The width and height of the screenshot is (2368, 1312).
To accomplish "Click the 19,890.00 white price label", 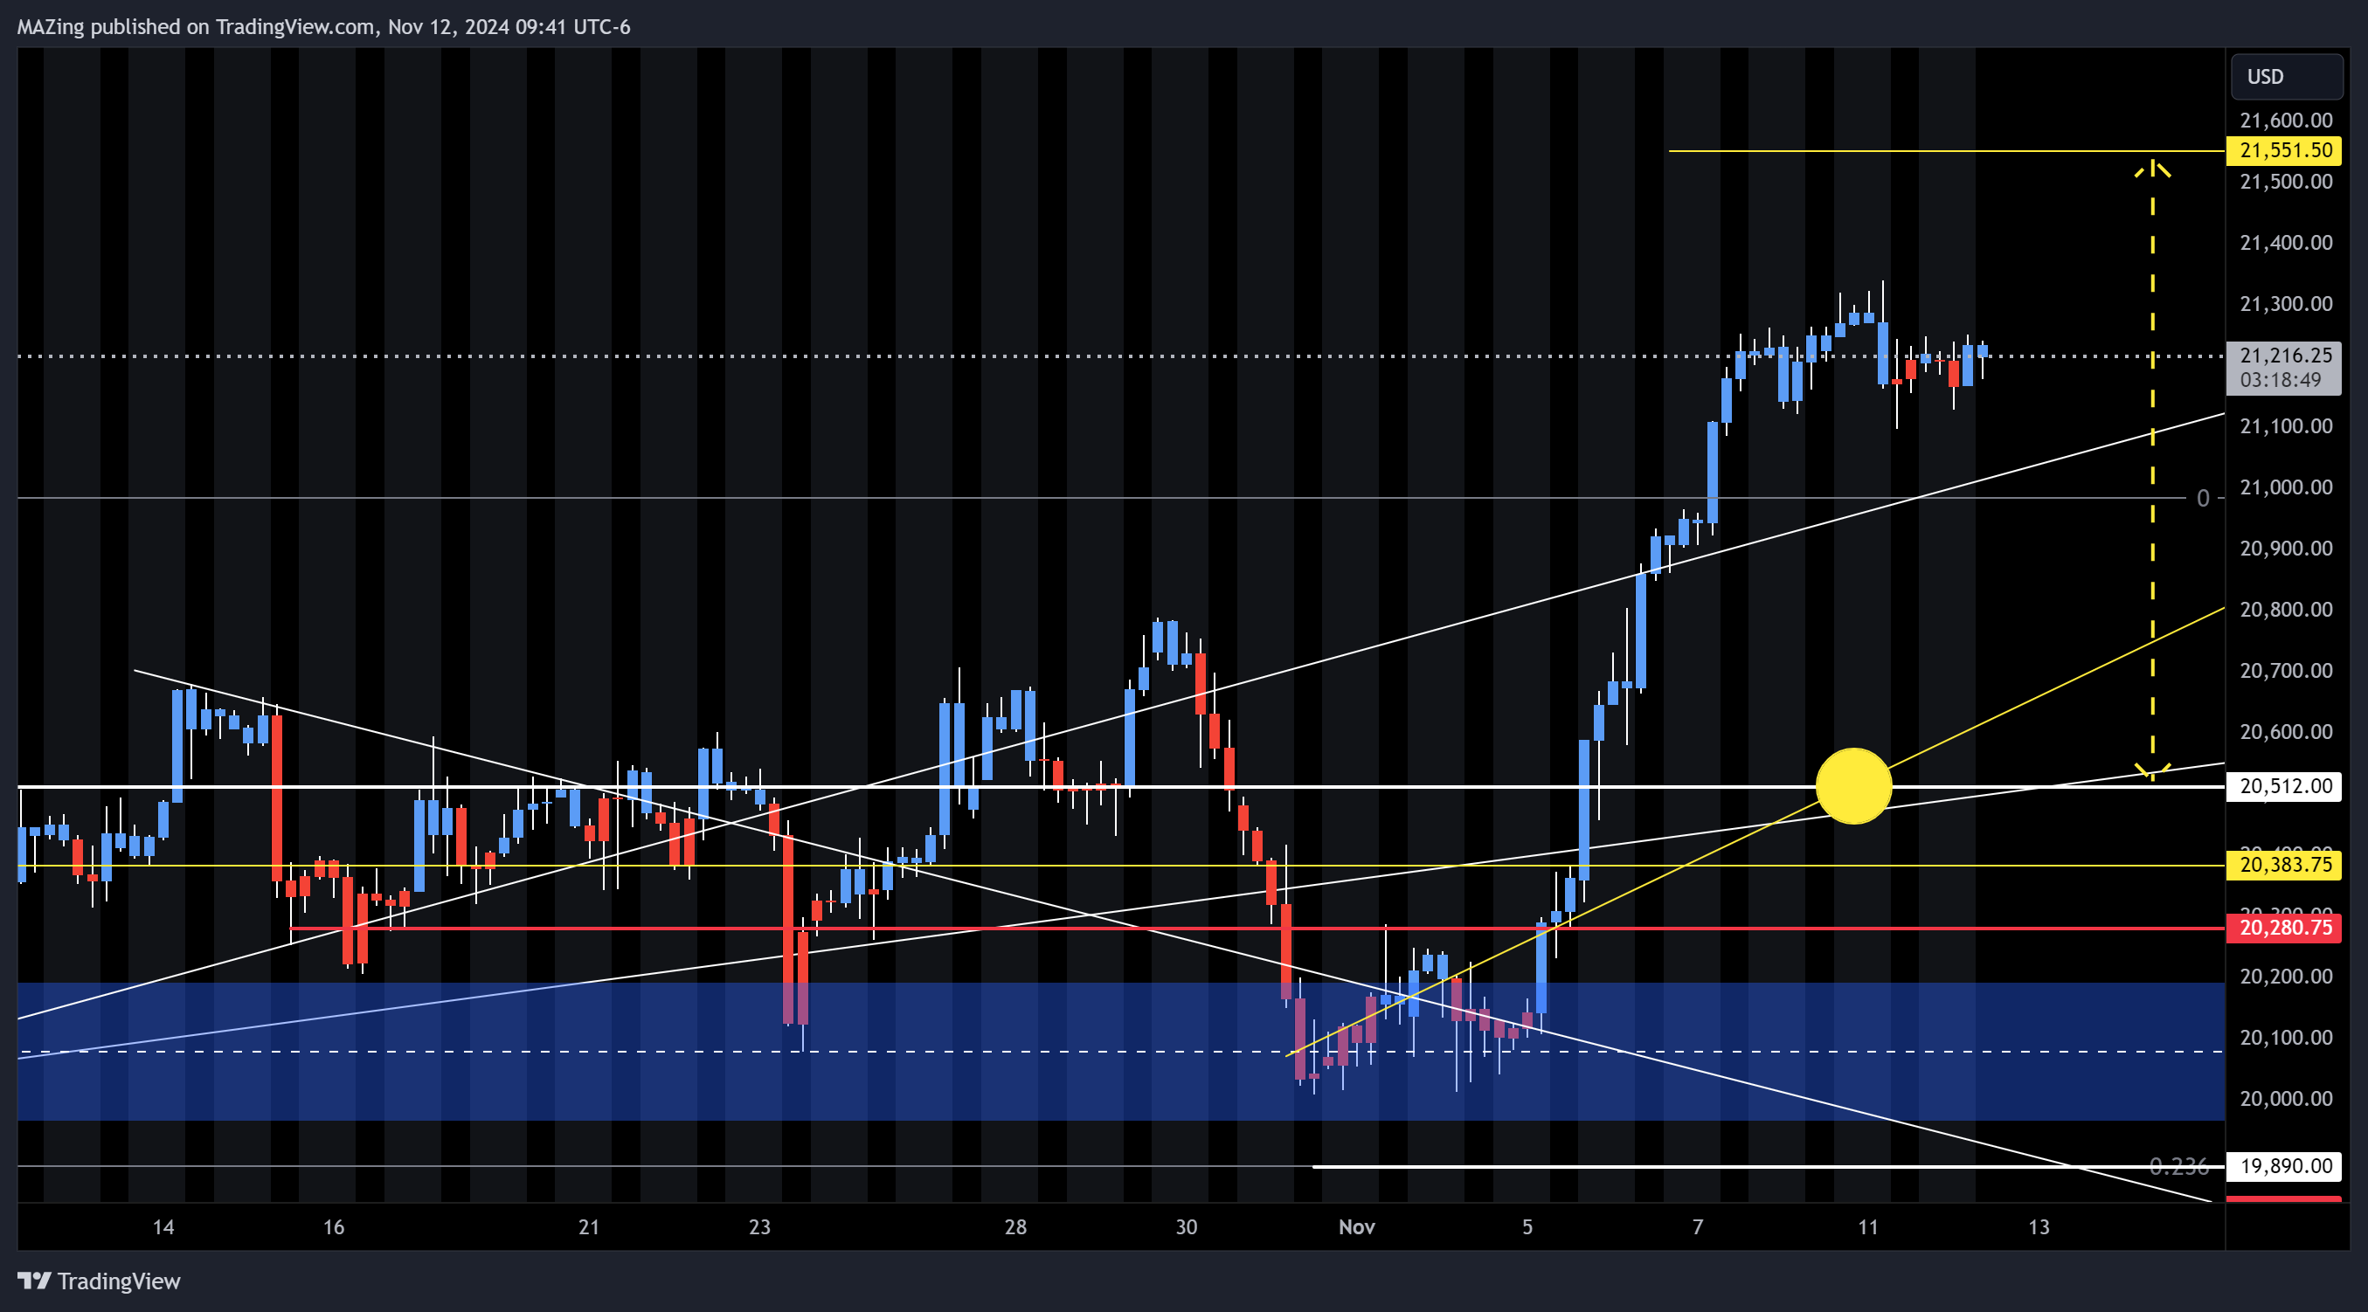I will point(2283,1166).
